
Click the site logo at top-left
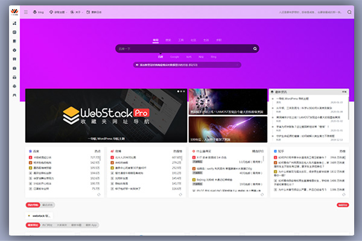pyautogui.click(x=14, y=11)
